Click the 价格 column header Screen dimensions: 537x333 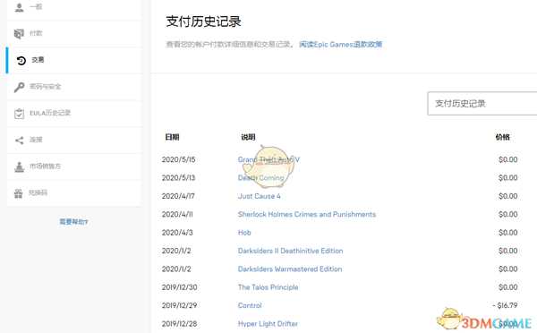502,137
